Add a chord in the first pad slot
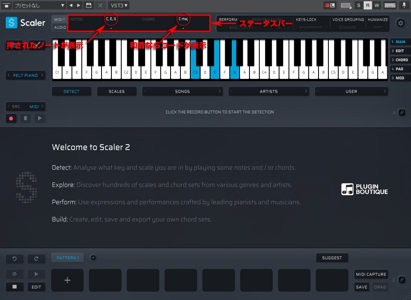 point(67,280)
